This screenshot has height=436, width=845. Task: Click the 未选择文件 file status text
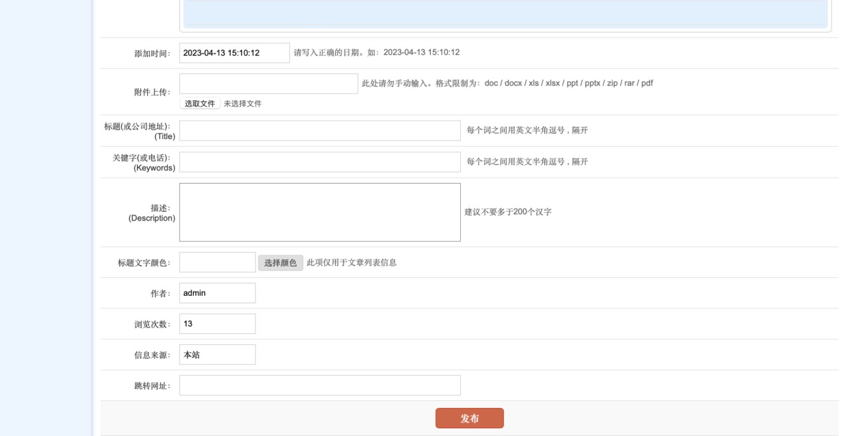coord(242,104)
